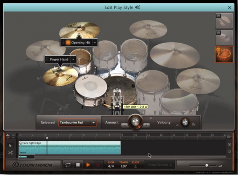Select the tambourine percussion thumbnail
The image size is (238, 175).
tap(224, 54)
